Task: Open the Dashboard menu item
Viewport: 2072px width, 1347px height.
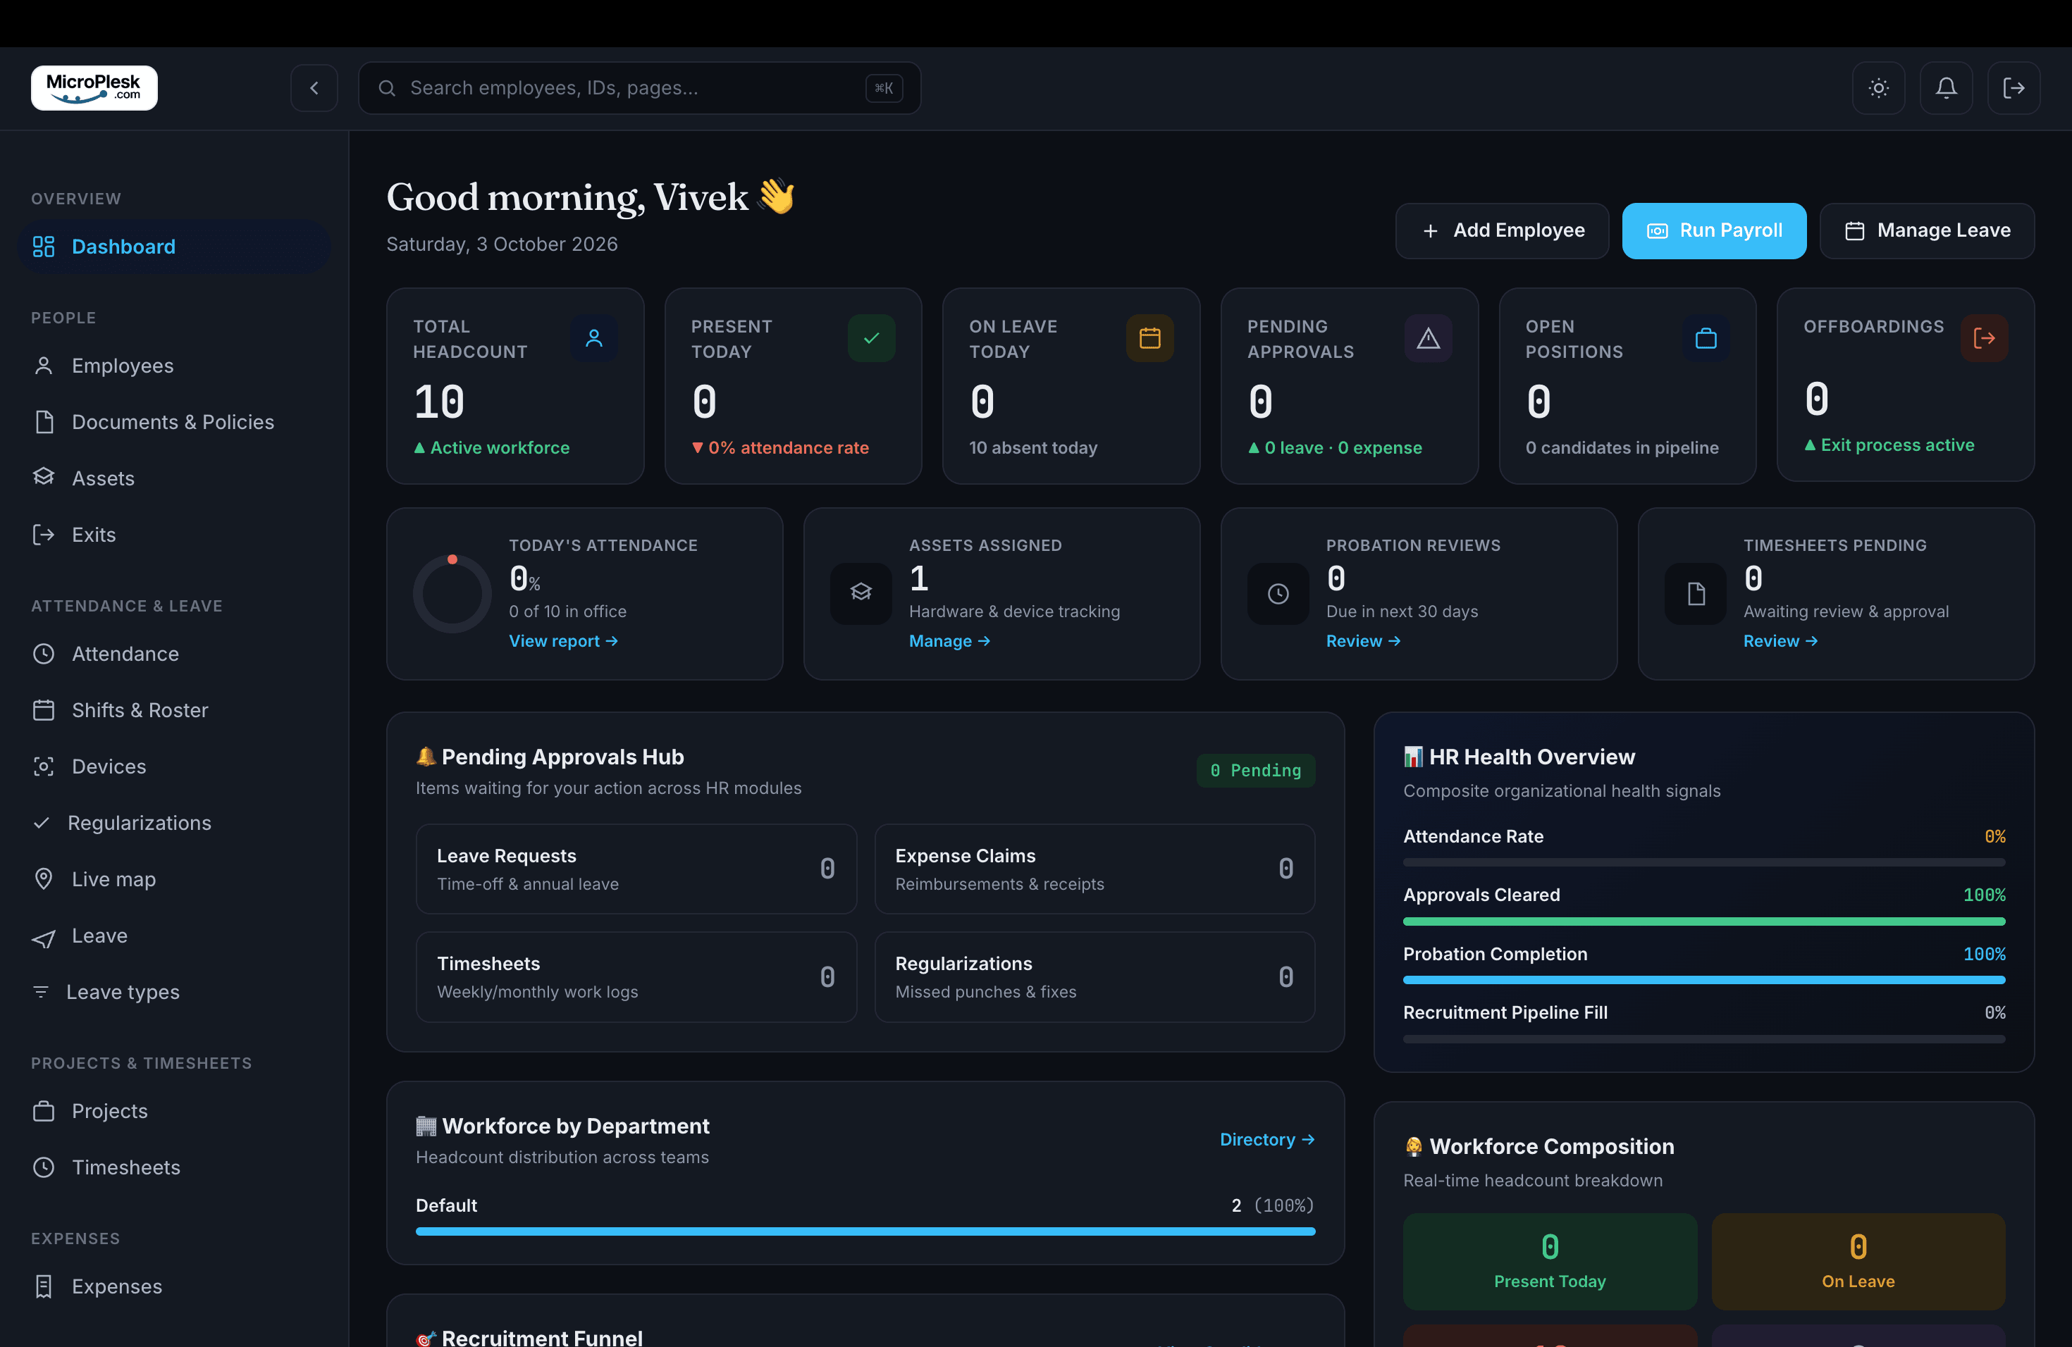Action: [x=174, y=247]
